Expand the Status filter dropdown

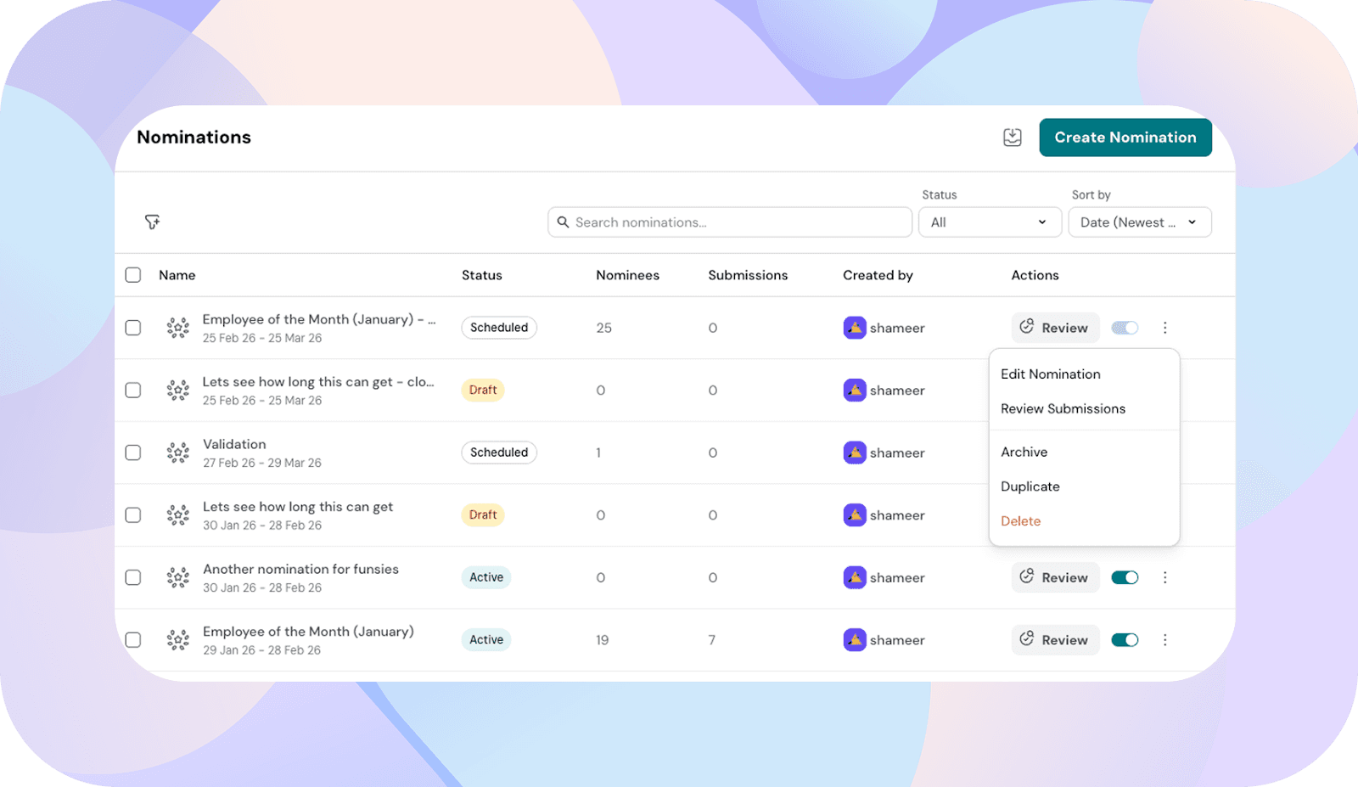989,222
